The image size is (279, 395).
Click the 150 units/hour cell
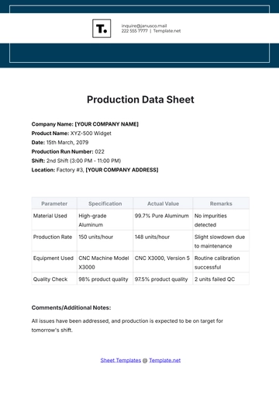point(105,241)
